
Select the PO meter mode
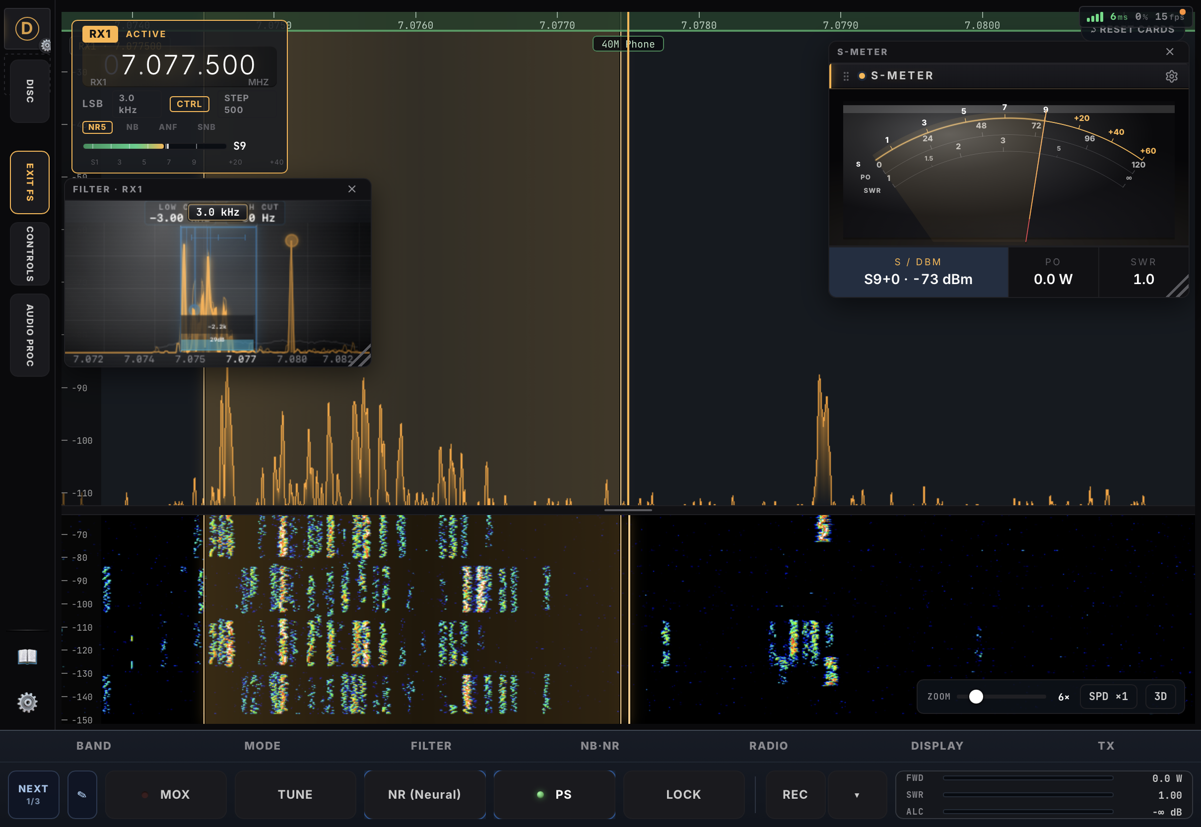pos(1053,272)
